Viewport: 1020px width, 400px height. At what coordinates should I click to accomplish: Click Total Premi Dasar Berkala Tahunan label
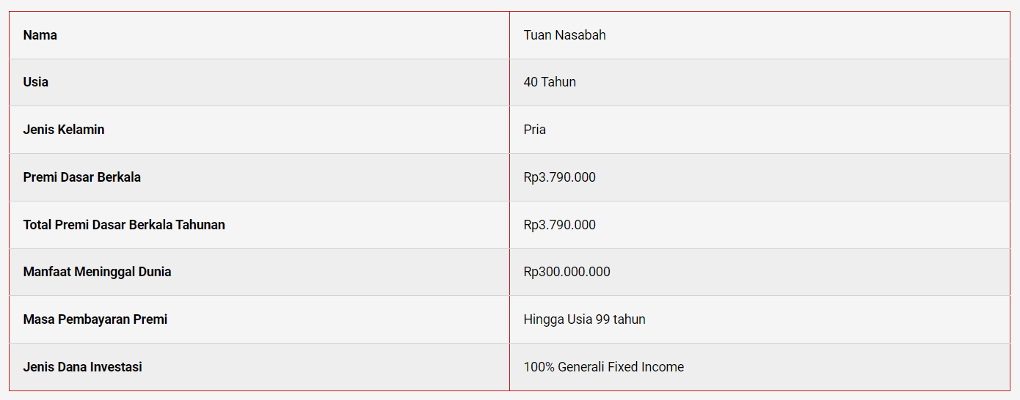click(x=124, y=225)
